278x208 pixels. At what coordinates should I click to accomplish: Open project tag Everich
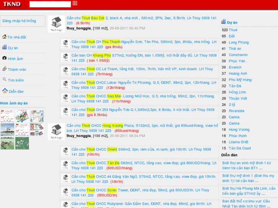[235, 67]
